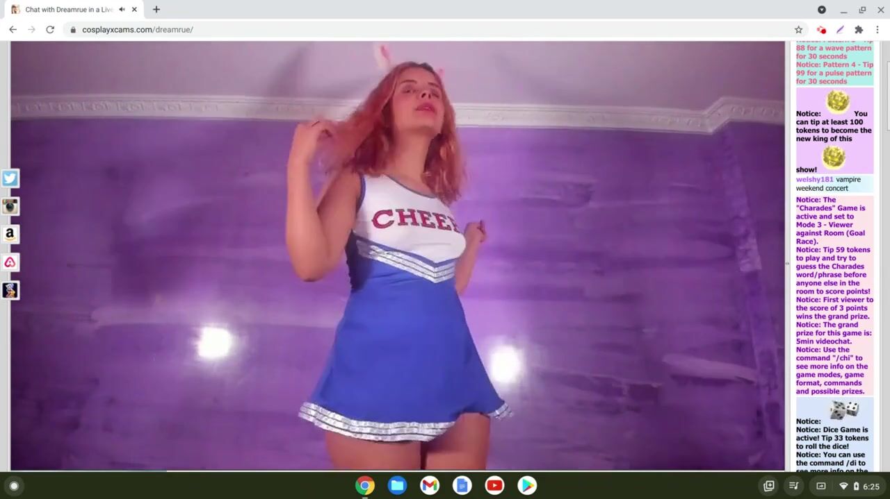Viewport: 890px width, 499px height.
Task: Open the Twitter link in the sidebar
Action: click(x=10, y=178)
